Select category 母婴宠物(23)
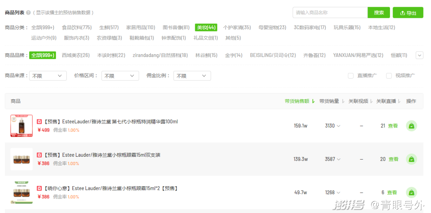 pyautogui.click(x=273, y=28)
